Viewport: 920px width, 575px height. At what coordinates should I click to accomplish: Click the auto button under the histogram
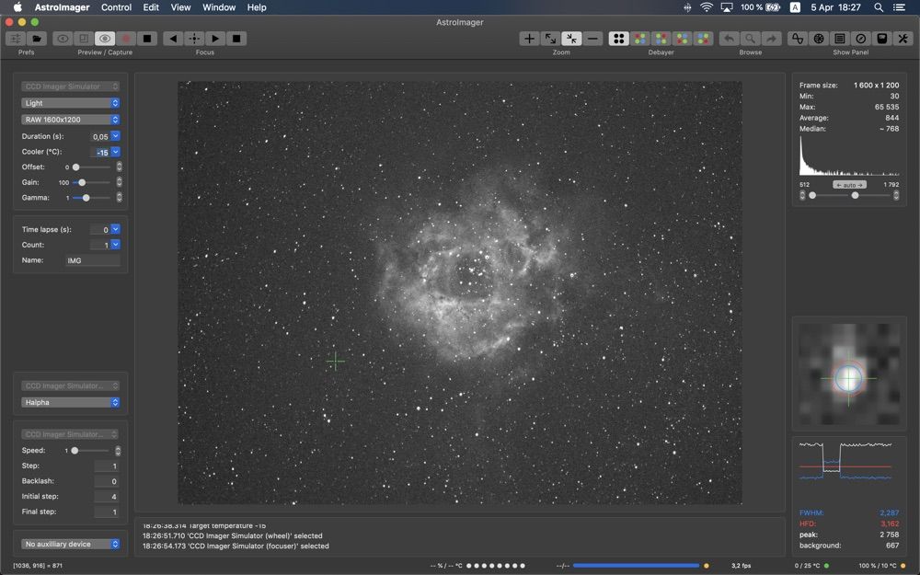(850, 185)
